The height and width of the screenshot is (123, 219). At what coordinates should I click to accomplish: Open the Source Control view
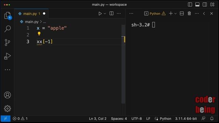coord(8,42)
